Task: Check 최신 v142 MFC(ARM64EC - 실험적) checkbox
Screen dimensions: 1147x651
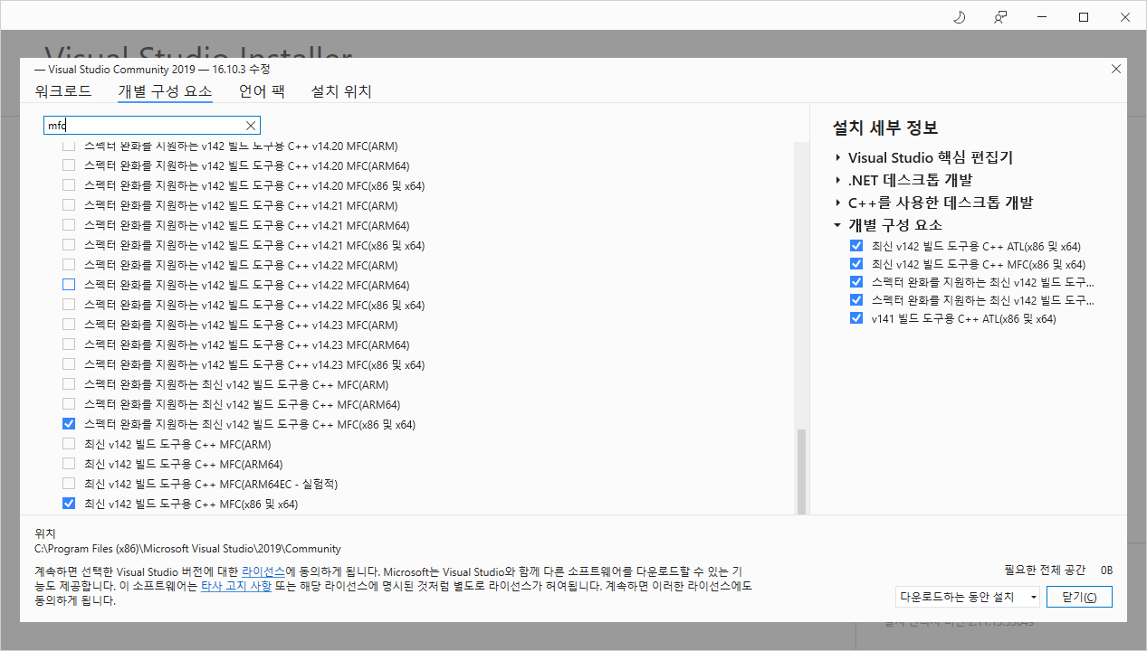Action: coord(69,484)
